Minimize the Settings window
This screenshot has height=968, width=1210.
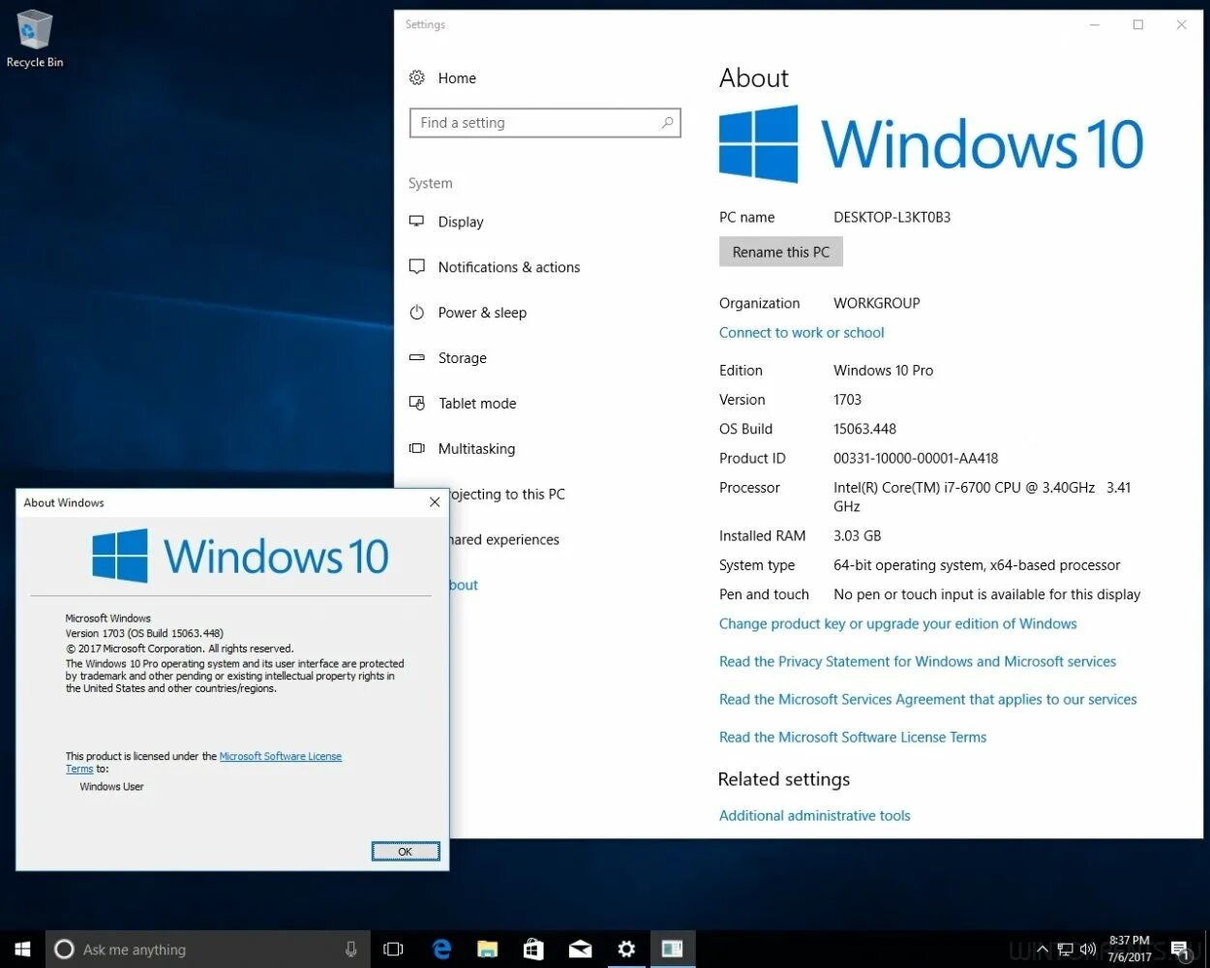(x=1095, y=25)
